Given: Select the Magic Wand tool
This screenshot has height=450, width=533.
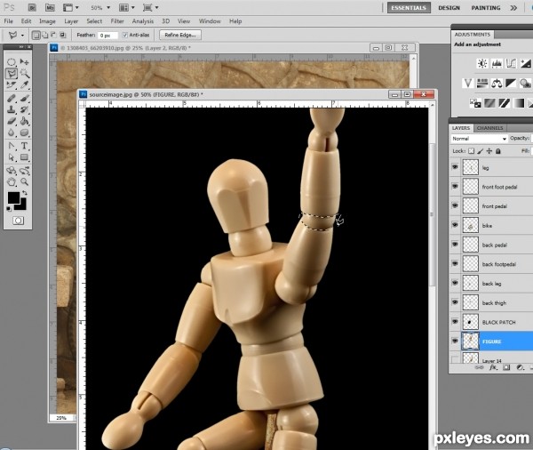Looking at the screenshot, I should pos(25,73).
